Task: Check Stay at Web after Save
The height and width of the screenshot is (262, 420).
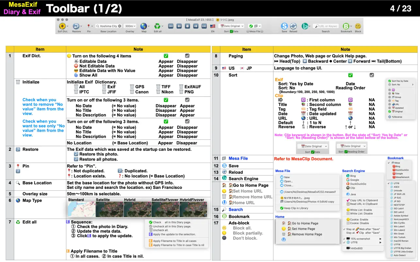Action: [362, 229]
